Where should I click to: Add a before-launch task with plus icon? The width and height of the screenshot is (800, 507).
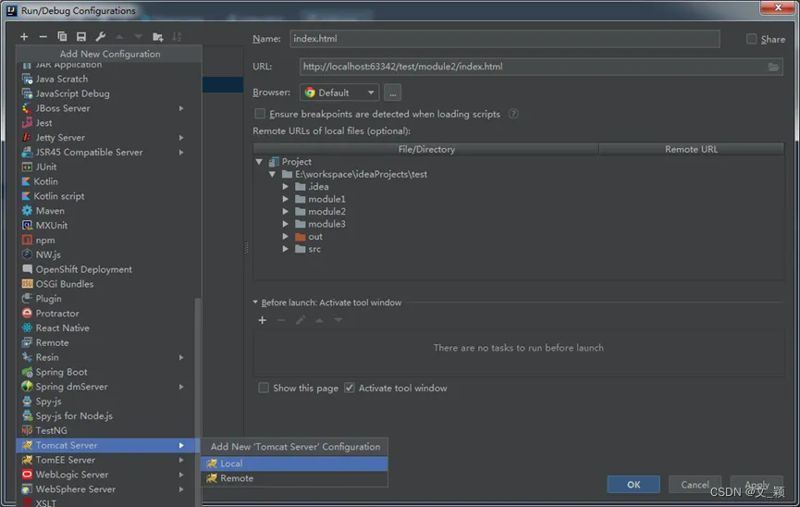click(263, 320)
